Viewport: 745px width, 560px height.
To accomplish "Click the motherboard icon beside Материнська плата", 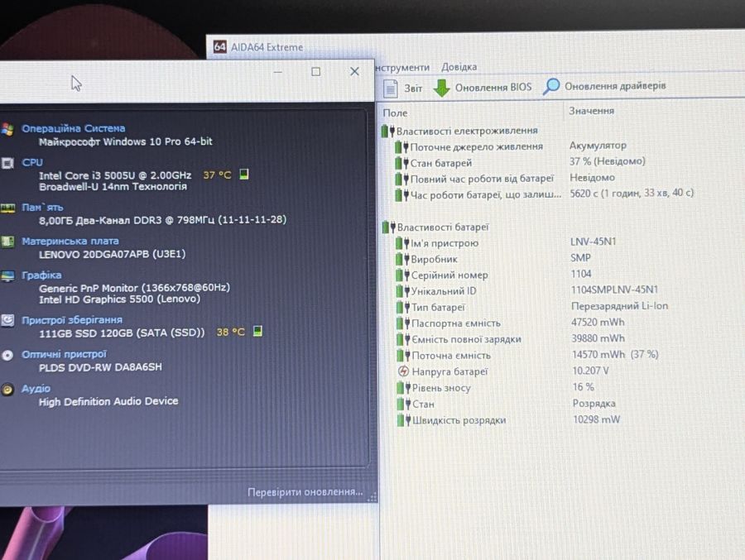I will click(x=7, y=242).
